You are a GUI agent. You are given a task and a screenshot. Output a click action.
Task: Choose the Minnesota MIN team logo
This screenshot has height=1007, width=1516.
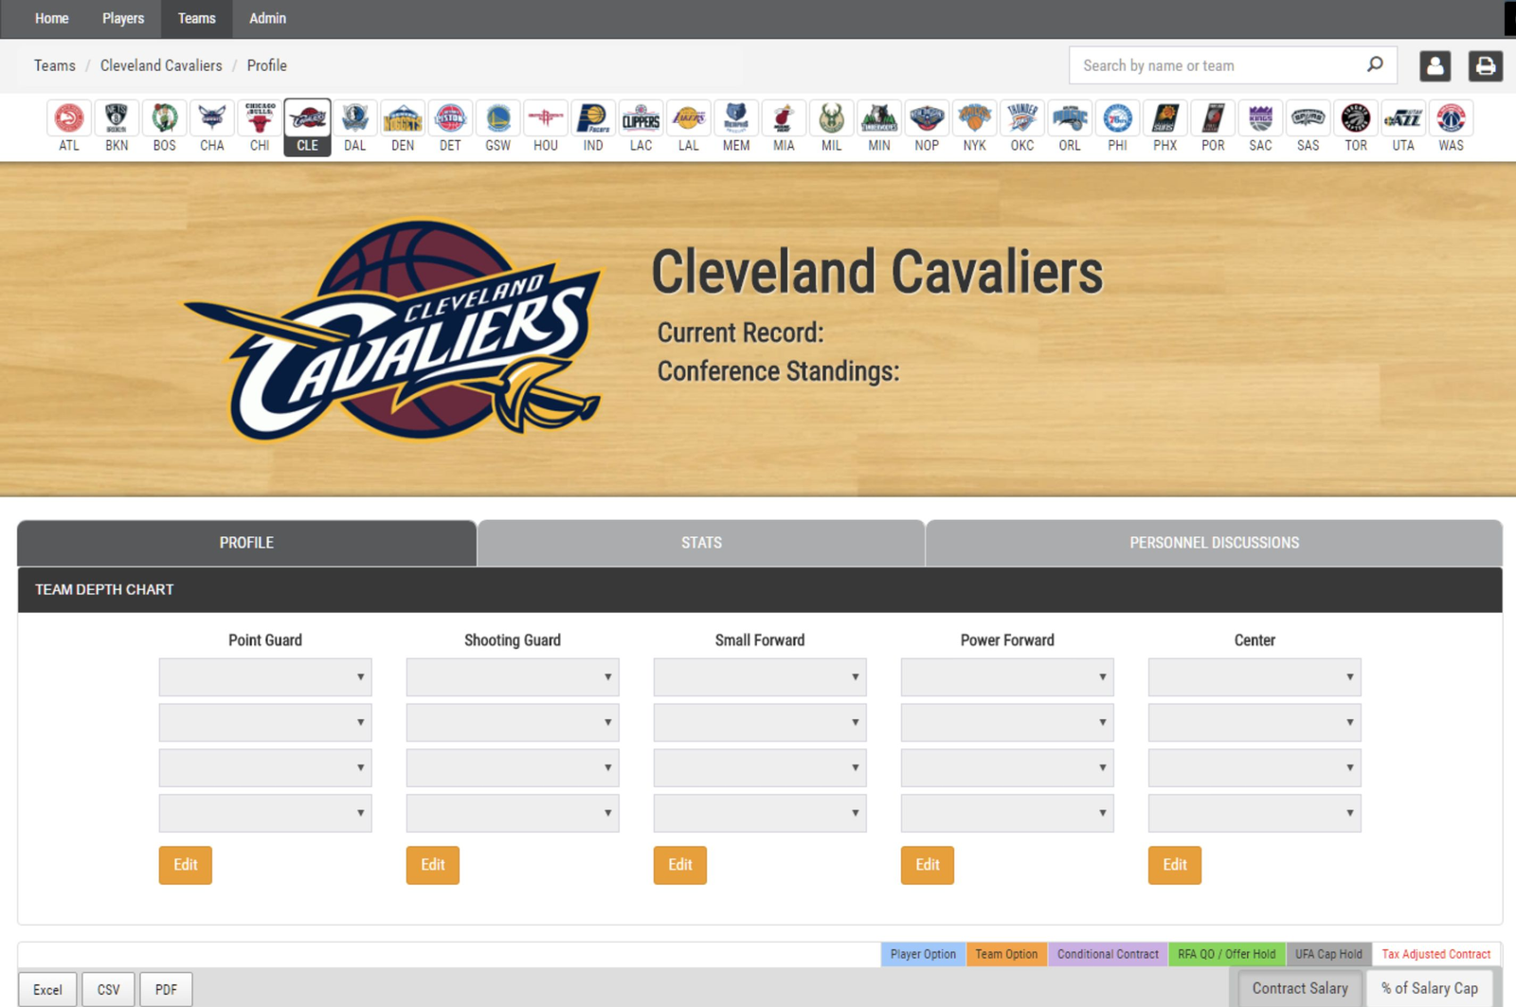pos(879,127)
